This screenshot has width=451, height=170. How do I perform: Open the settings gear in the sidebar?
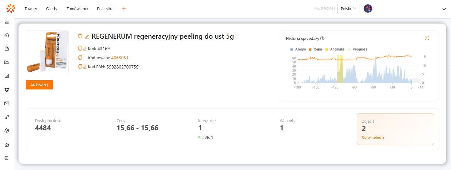click(x=7, y=131)
